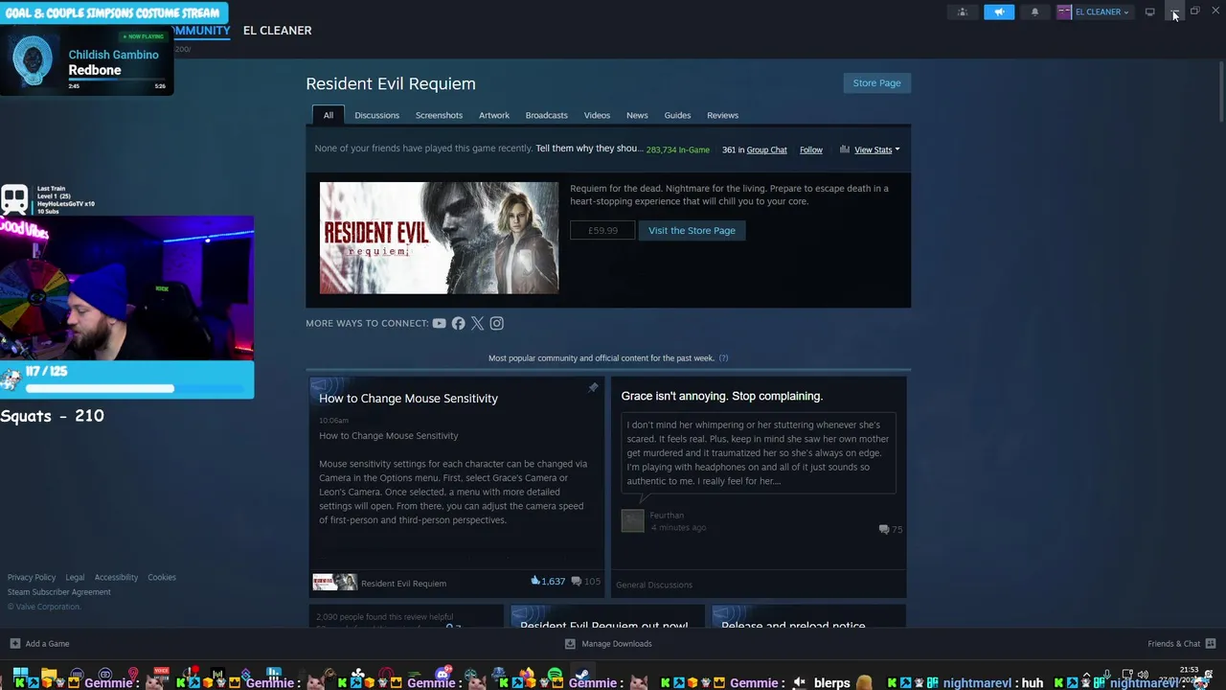The image size is (1226, 690).
Task: Click the (?) help link after popular content text
Action: [x=723, y=357]
